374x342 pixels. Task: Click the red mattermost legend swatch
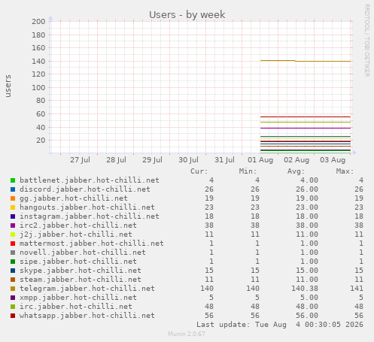(13, 244)
